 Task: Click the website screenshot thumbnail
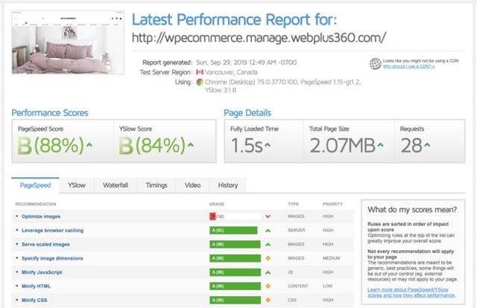click(x=68, y=42)
